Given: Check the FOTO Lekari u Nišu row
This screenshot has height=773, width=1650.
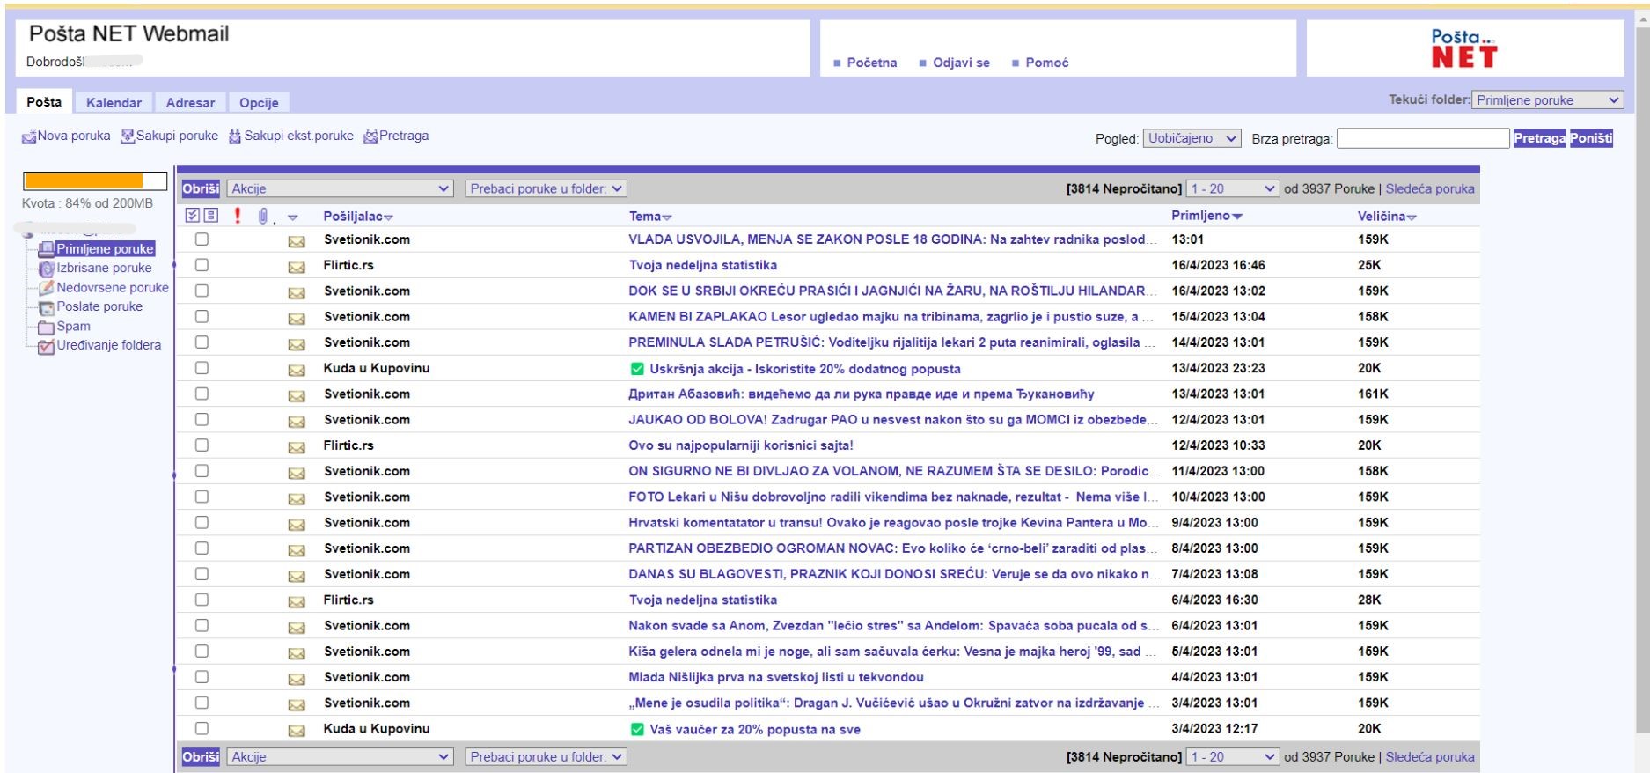Looking at the screenshot, I should tap(202, 497).
